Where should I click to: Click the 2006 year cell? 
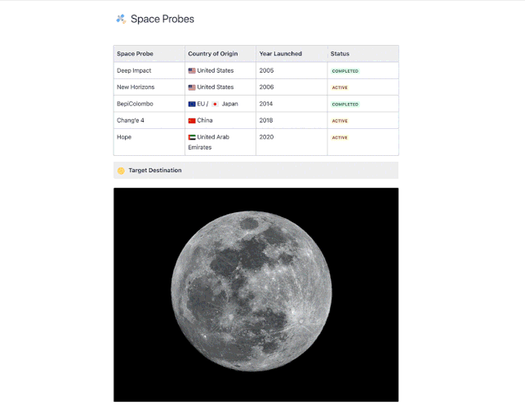click(x=291, y=87)
